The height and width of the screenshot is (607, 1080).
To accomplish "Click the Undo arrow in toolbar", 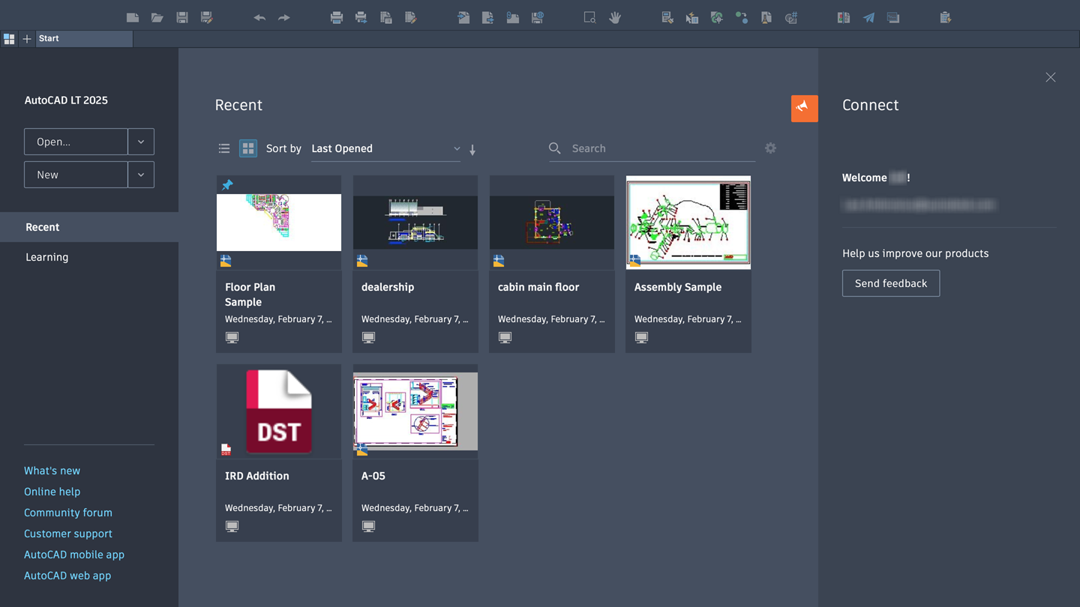I will point(259,17).
